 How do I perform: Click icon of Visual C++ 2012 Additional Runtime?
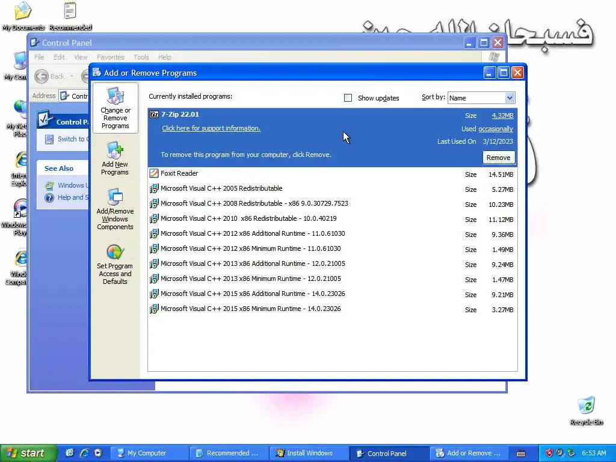click(154, 233)
